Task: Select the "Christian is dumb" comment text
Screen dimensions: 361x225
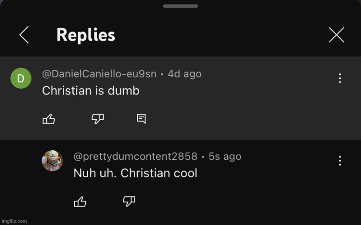Action: (x=91, y=90)
